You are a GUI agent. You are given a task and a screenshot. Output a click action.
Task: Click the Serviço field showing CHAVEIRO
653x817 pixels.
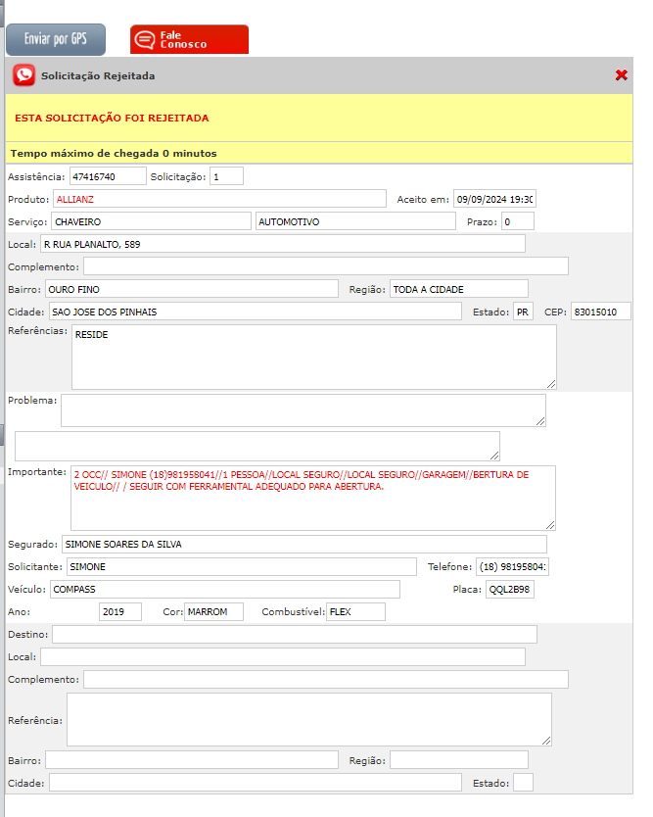coord(151,221)
